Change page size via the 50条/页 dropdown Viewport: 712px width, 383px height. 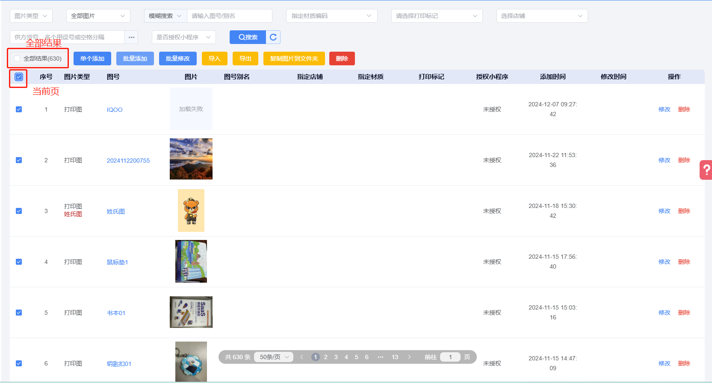[274, 357]
